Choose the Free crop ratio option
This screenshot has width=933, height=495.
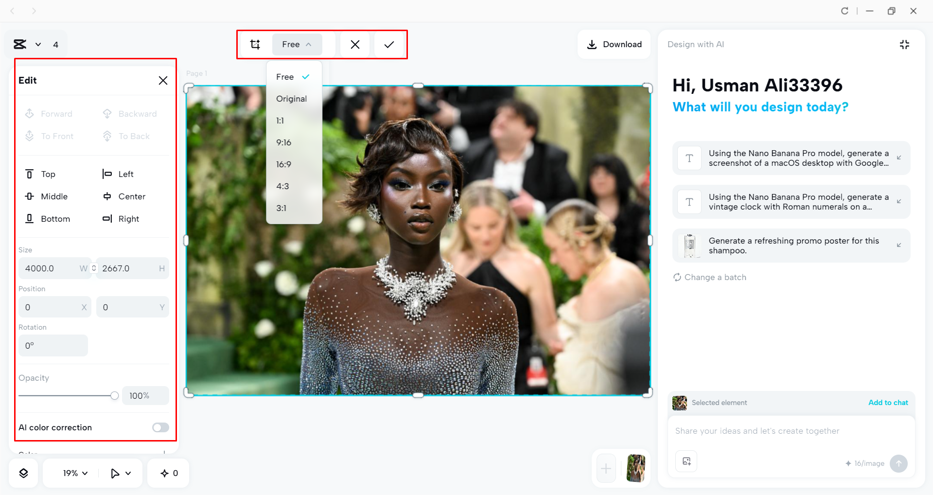point(294,77)
